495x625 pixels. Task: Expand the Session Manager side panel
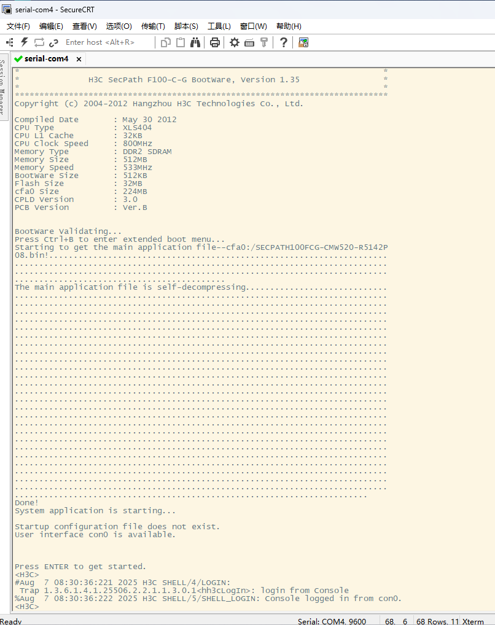(x=4, y=87)
